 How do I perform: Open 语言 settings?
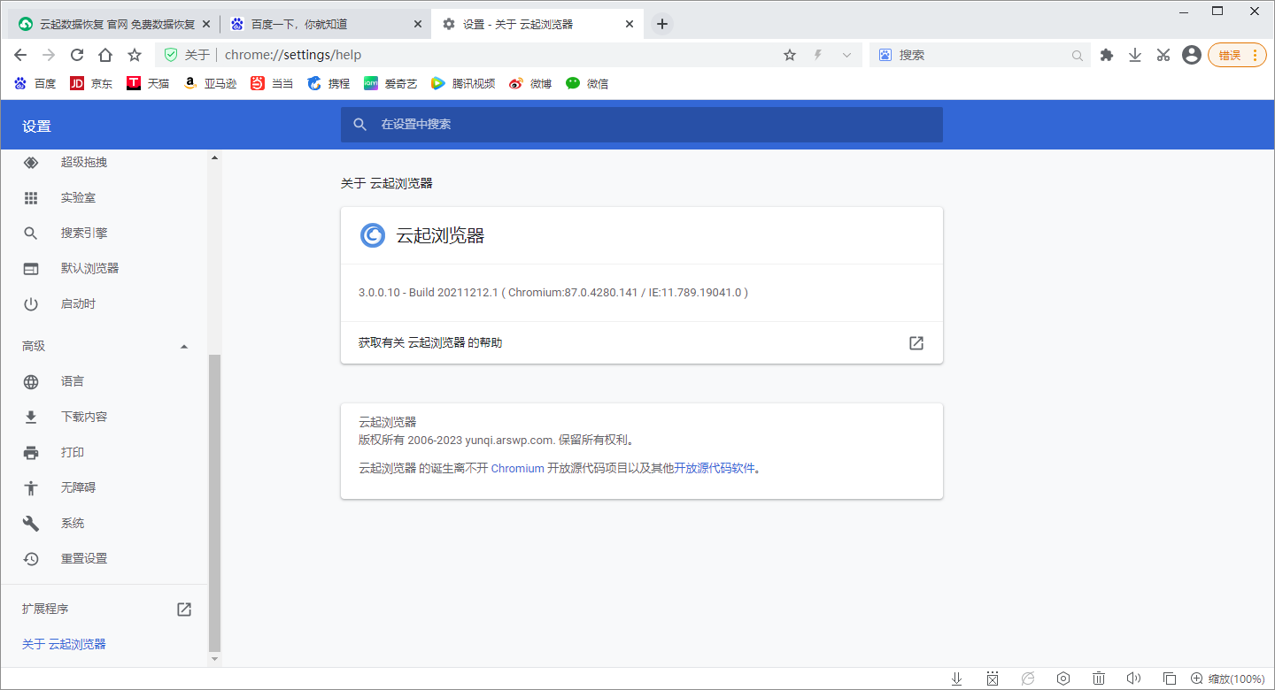point(104,382)
